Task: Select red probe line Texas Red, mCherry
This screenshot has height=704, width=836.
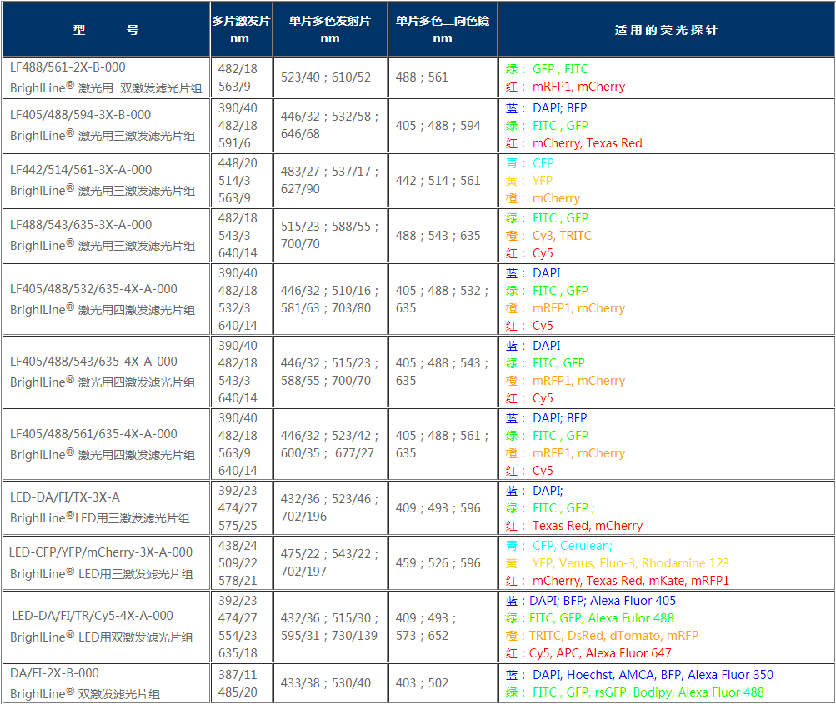Action: coord(574,526)
